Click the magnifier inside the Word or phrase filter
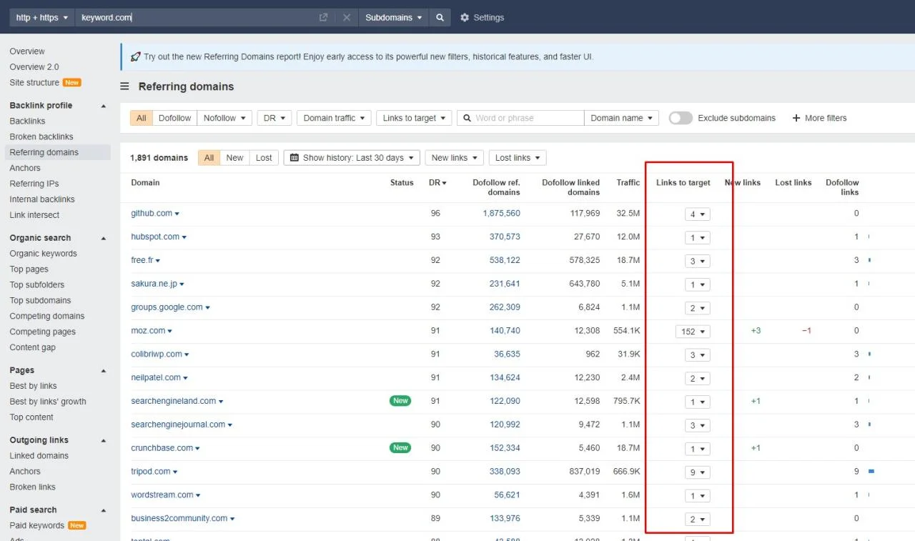Image resolution: width=915 pixels, height=541 pixels. coord(467,117)
